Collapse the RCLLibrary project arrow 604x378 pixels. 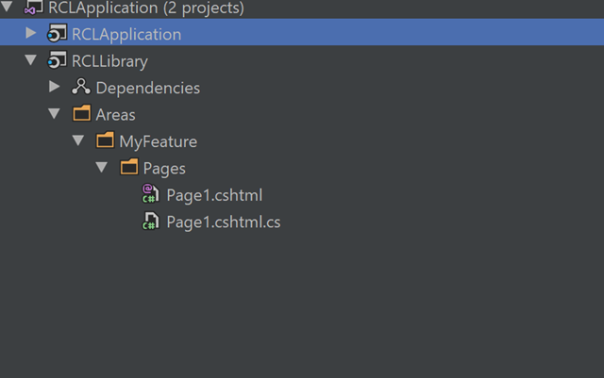[31, 60]
